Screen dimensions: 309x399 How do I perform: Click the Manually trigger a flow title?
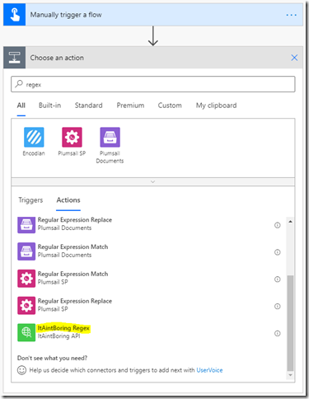(66, 15)
